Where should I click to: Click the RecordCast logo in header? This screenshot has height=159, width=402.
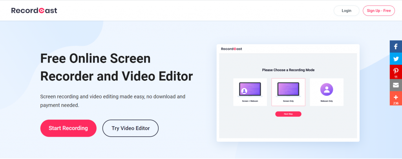pos(34,11)
